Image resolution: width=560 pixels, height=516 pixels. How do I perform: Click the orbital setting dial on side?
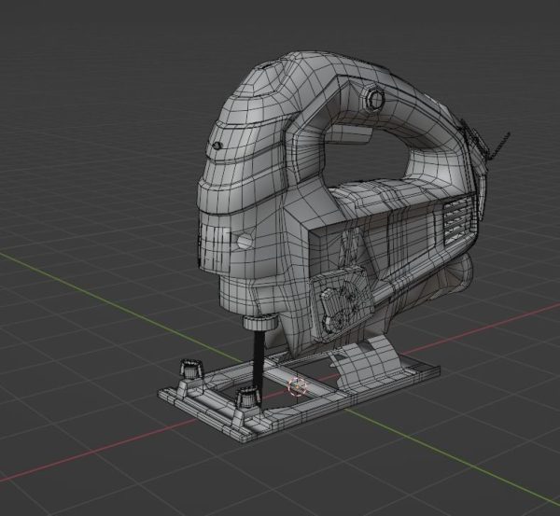(x=343, y=305)
